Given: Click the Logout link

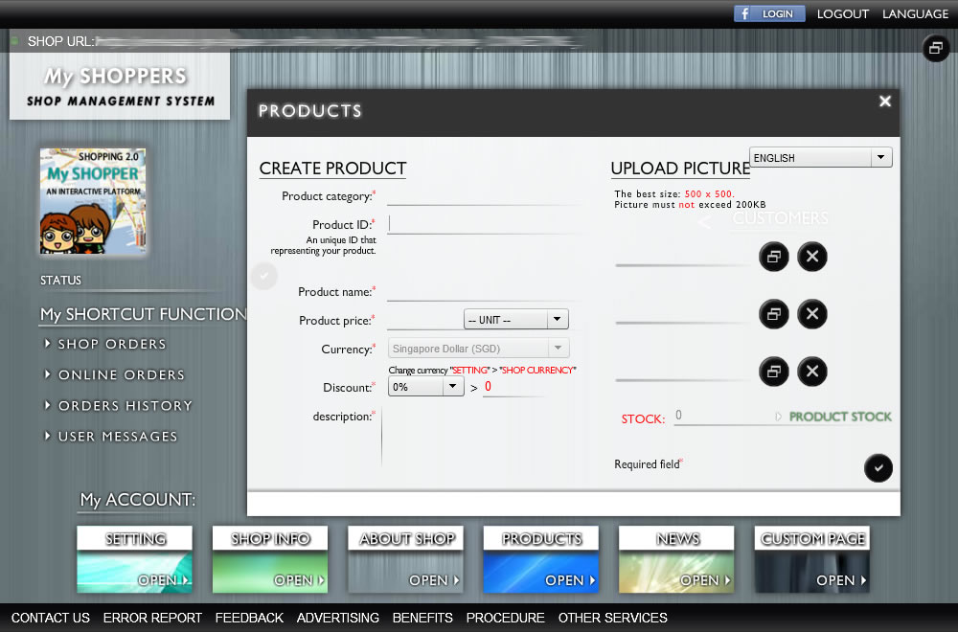Looking at the screenshot, I should [842, 13].
